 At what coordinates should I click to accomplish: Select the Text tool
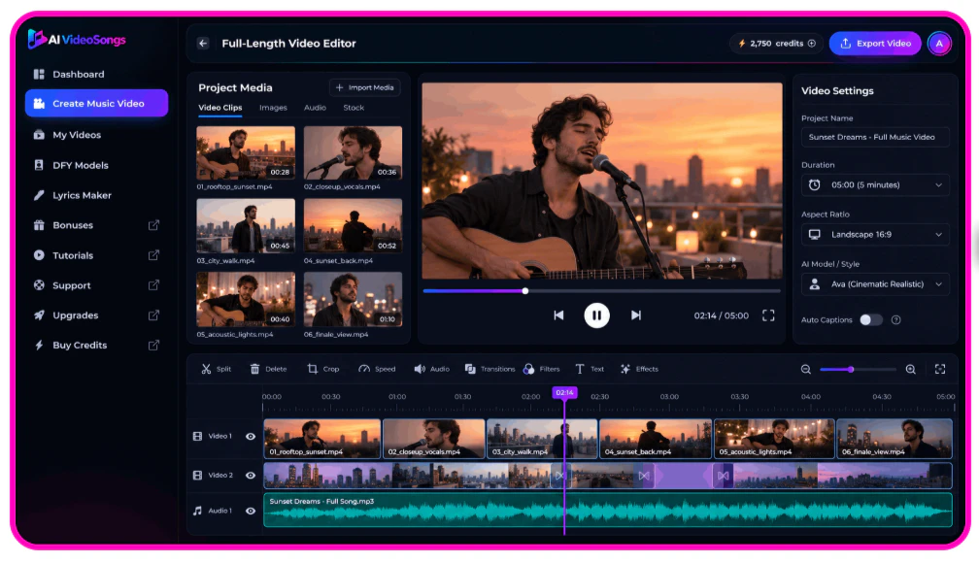[x=590, y=369]
